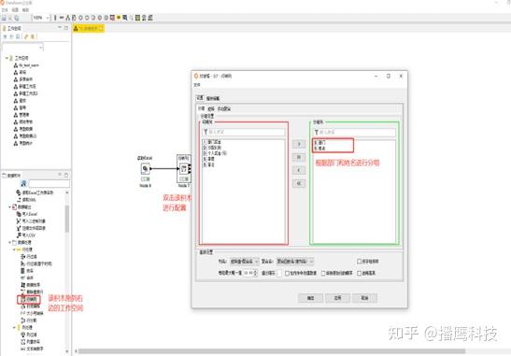Open the 100% zoom dropdown
511x356 pixels.
(48, 18)
